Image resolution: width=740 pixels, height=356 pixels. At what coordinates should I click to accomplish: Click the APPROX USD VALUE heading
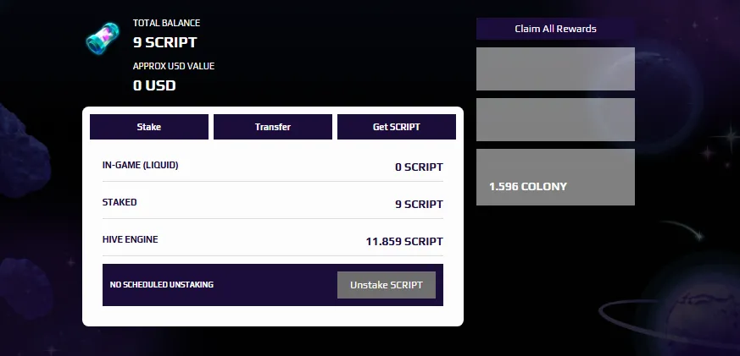pyautogui.click(x=174, y=67)
